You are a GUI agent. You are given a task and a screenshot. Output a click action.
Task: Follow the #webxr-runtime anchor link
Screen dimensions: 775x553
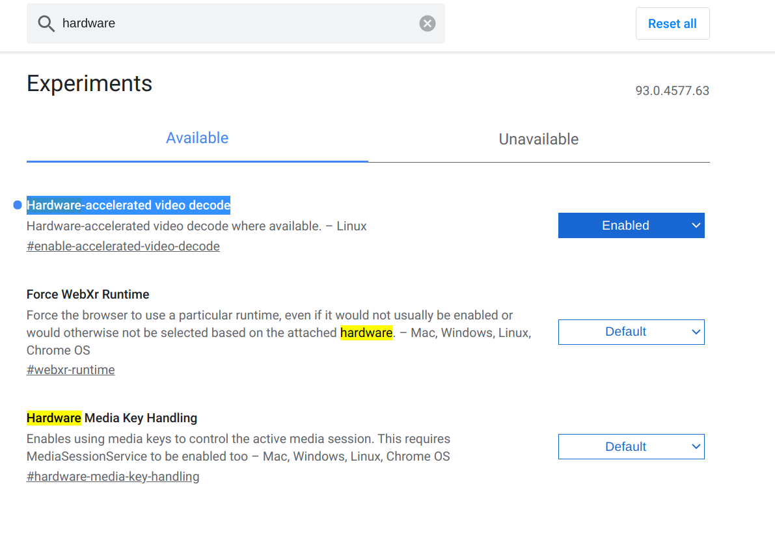click(70, 370)
